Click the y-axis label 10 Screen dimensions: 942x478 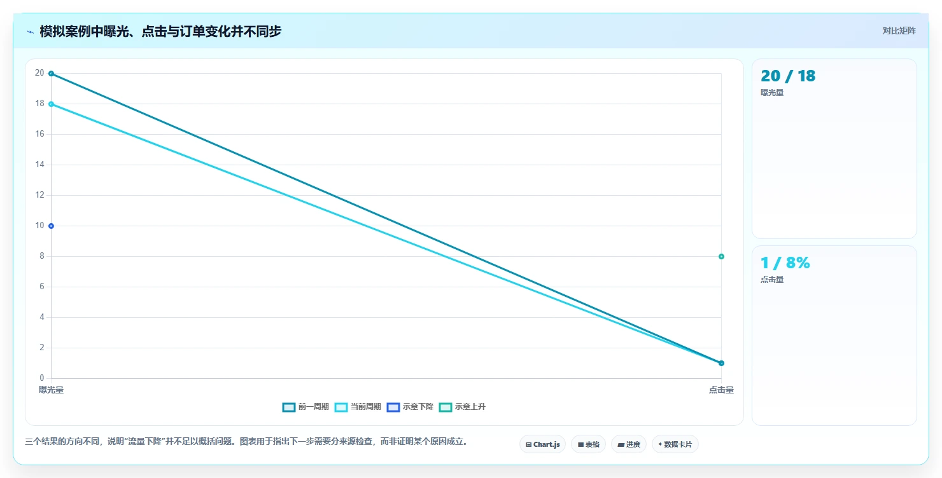click(x=39, y=226)
